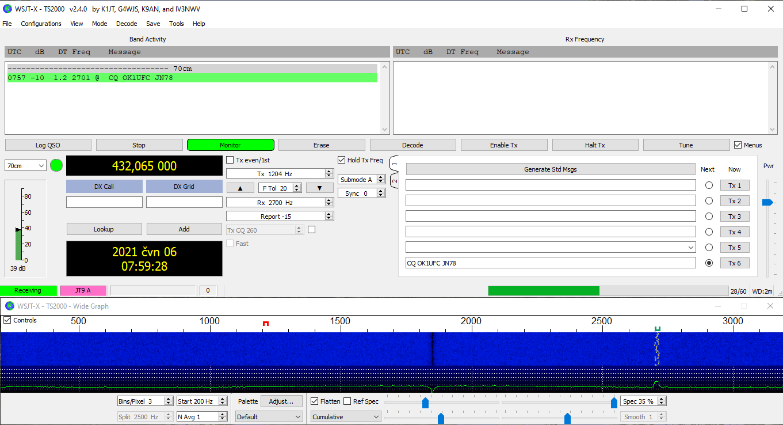
Task: Click the red Tx frequency marker
Action: (x=266, y=324)
